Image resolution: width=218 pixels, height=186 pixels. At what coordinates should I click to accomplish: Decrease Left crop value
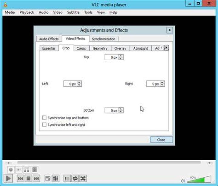coord(79,85)
